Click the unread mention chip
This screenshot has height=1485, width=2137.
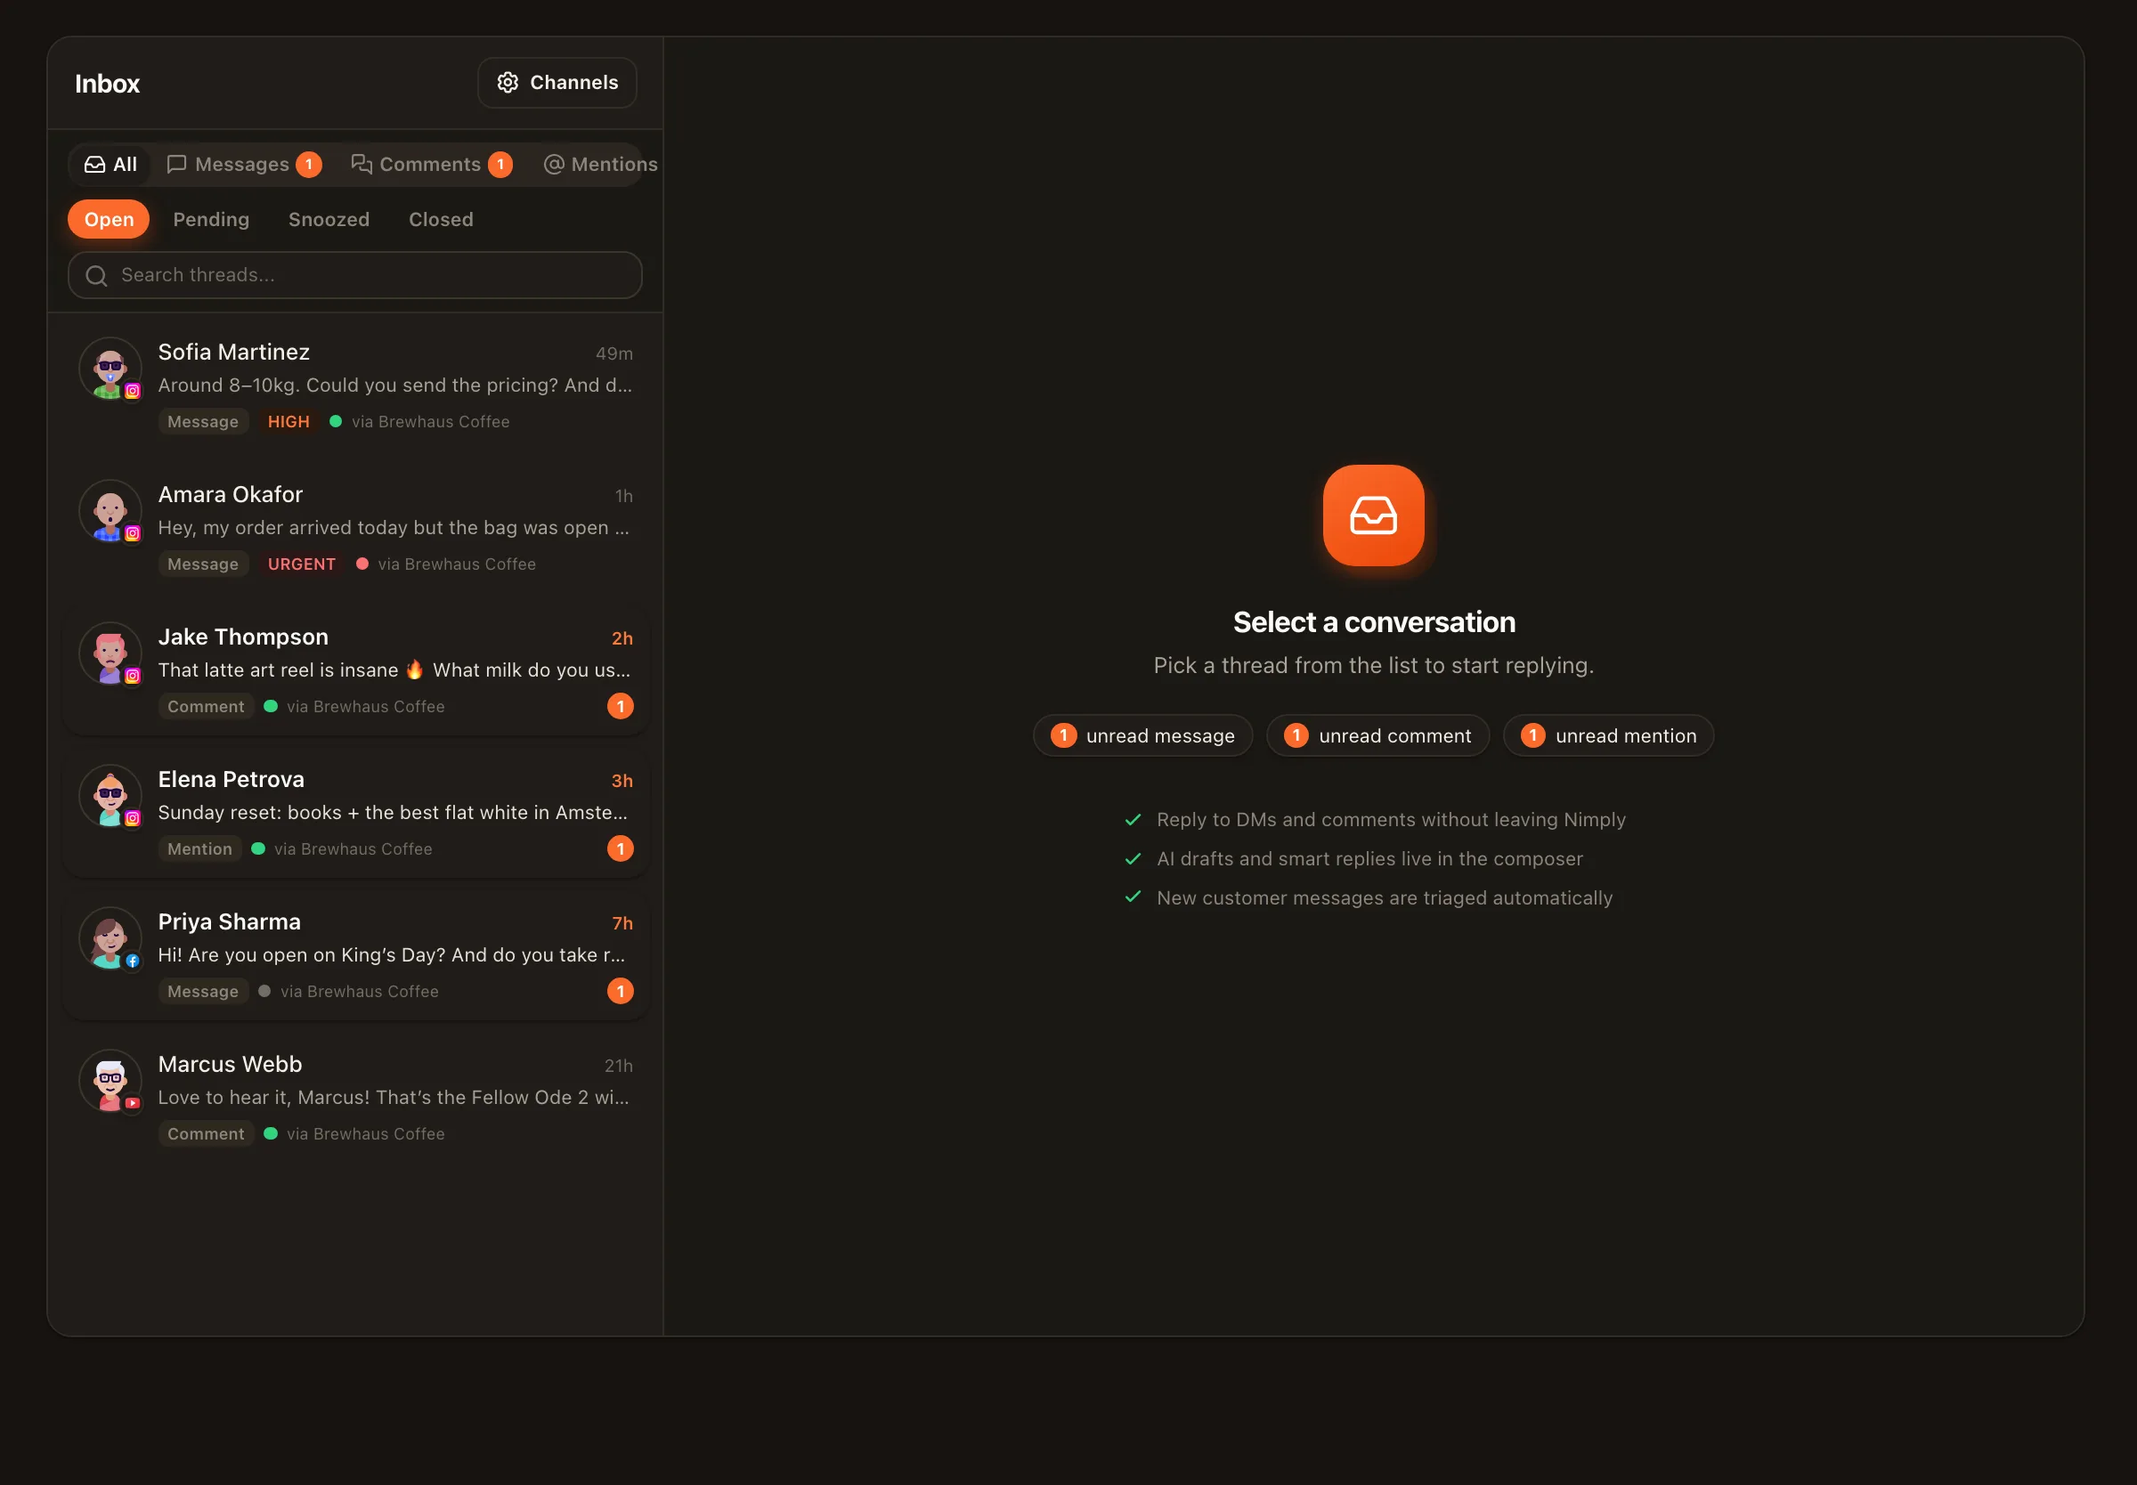pyautogui.click(x=1607, y=736)
